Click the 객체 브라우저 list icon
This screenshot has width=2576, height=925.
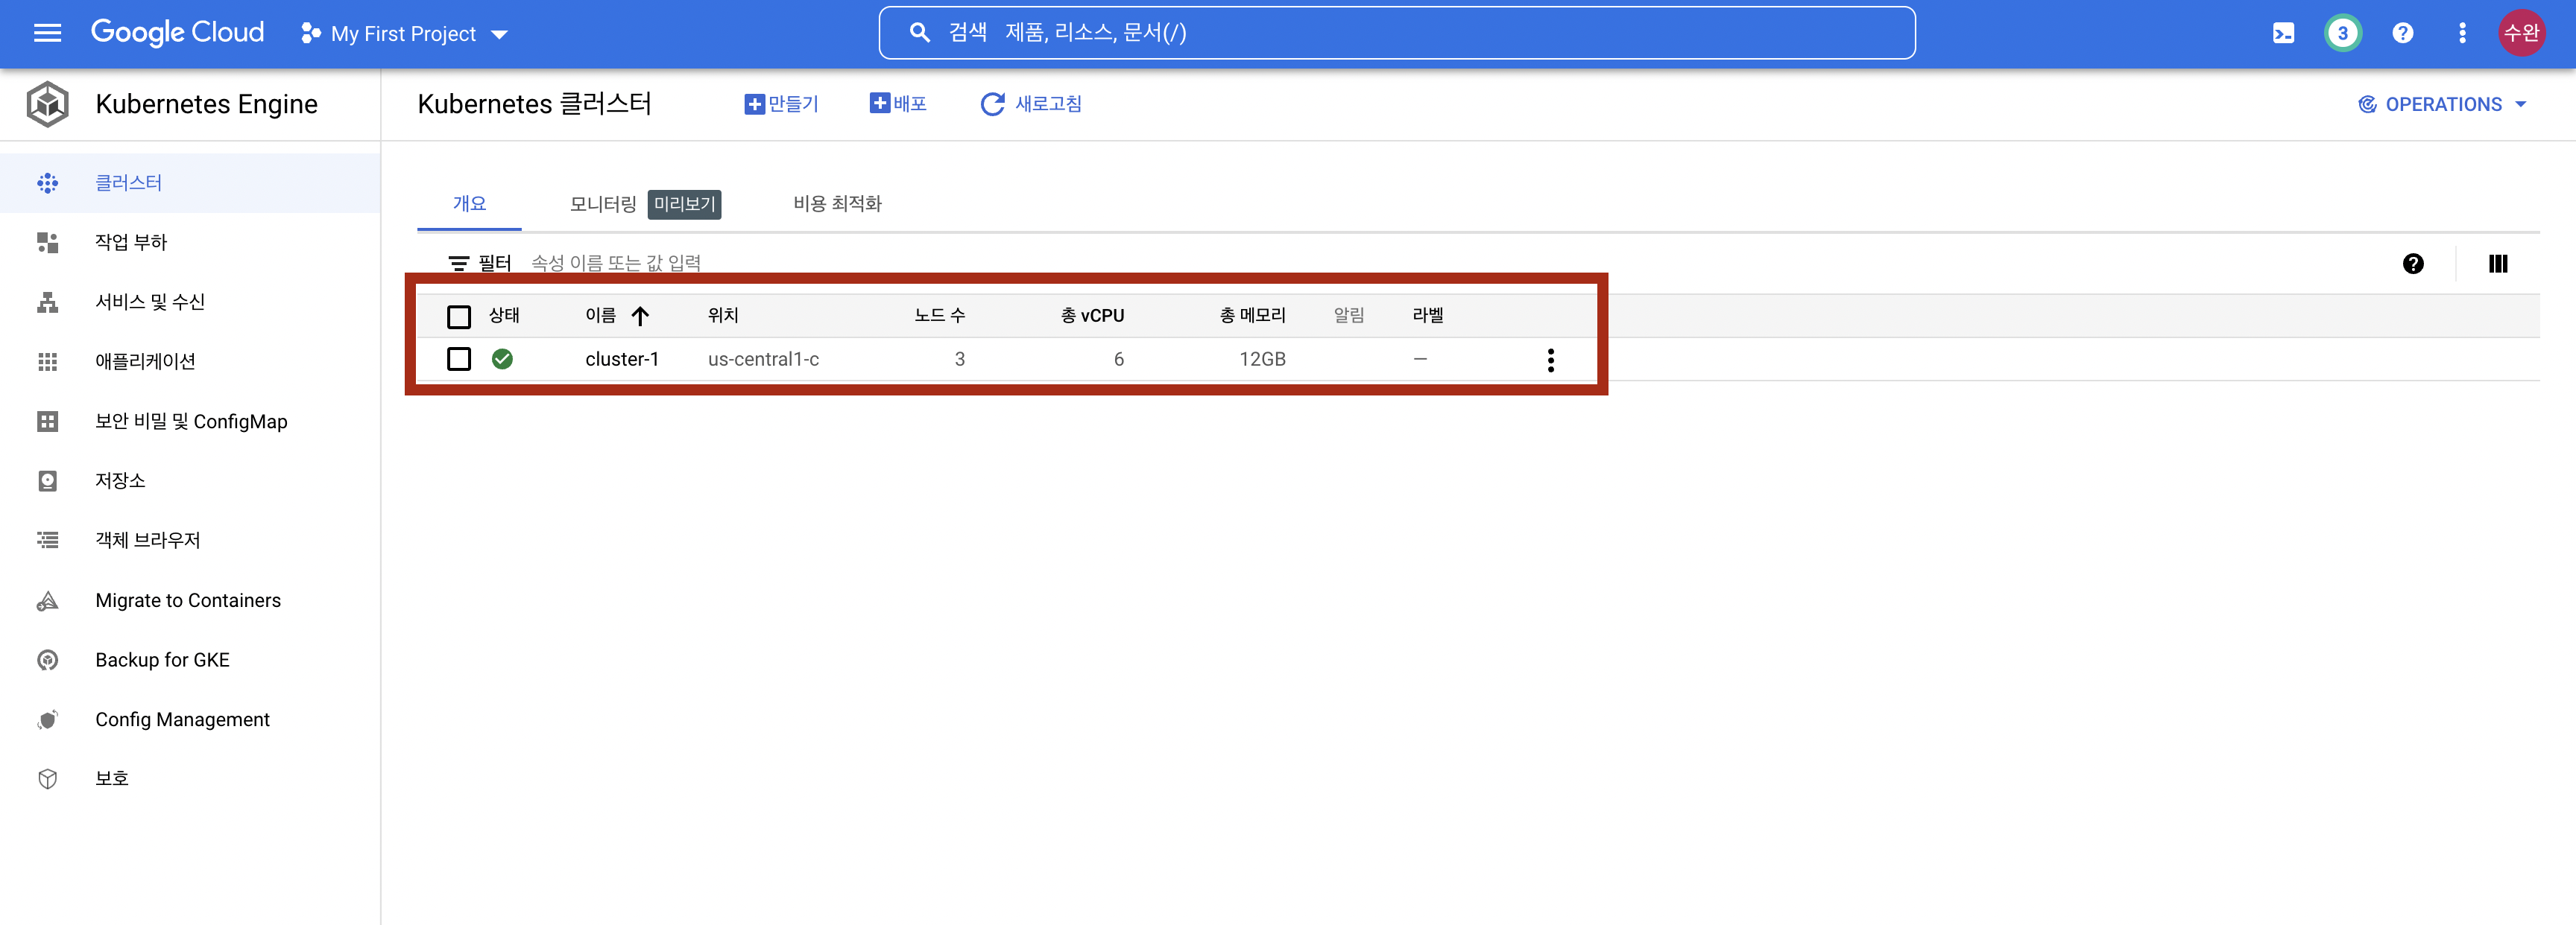(x=47, y=541)
